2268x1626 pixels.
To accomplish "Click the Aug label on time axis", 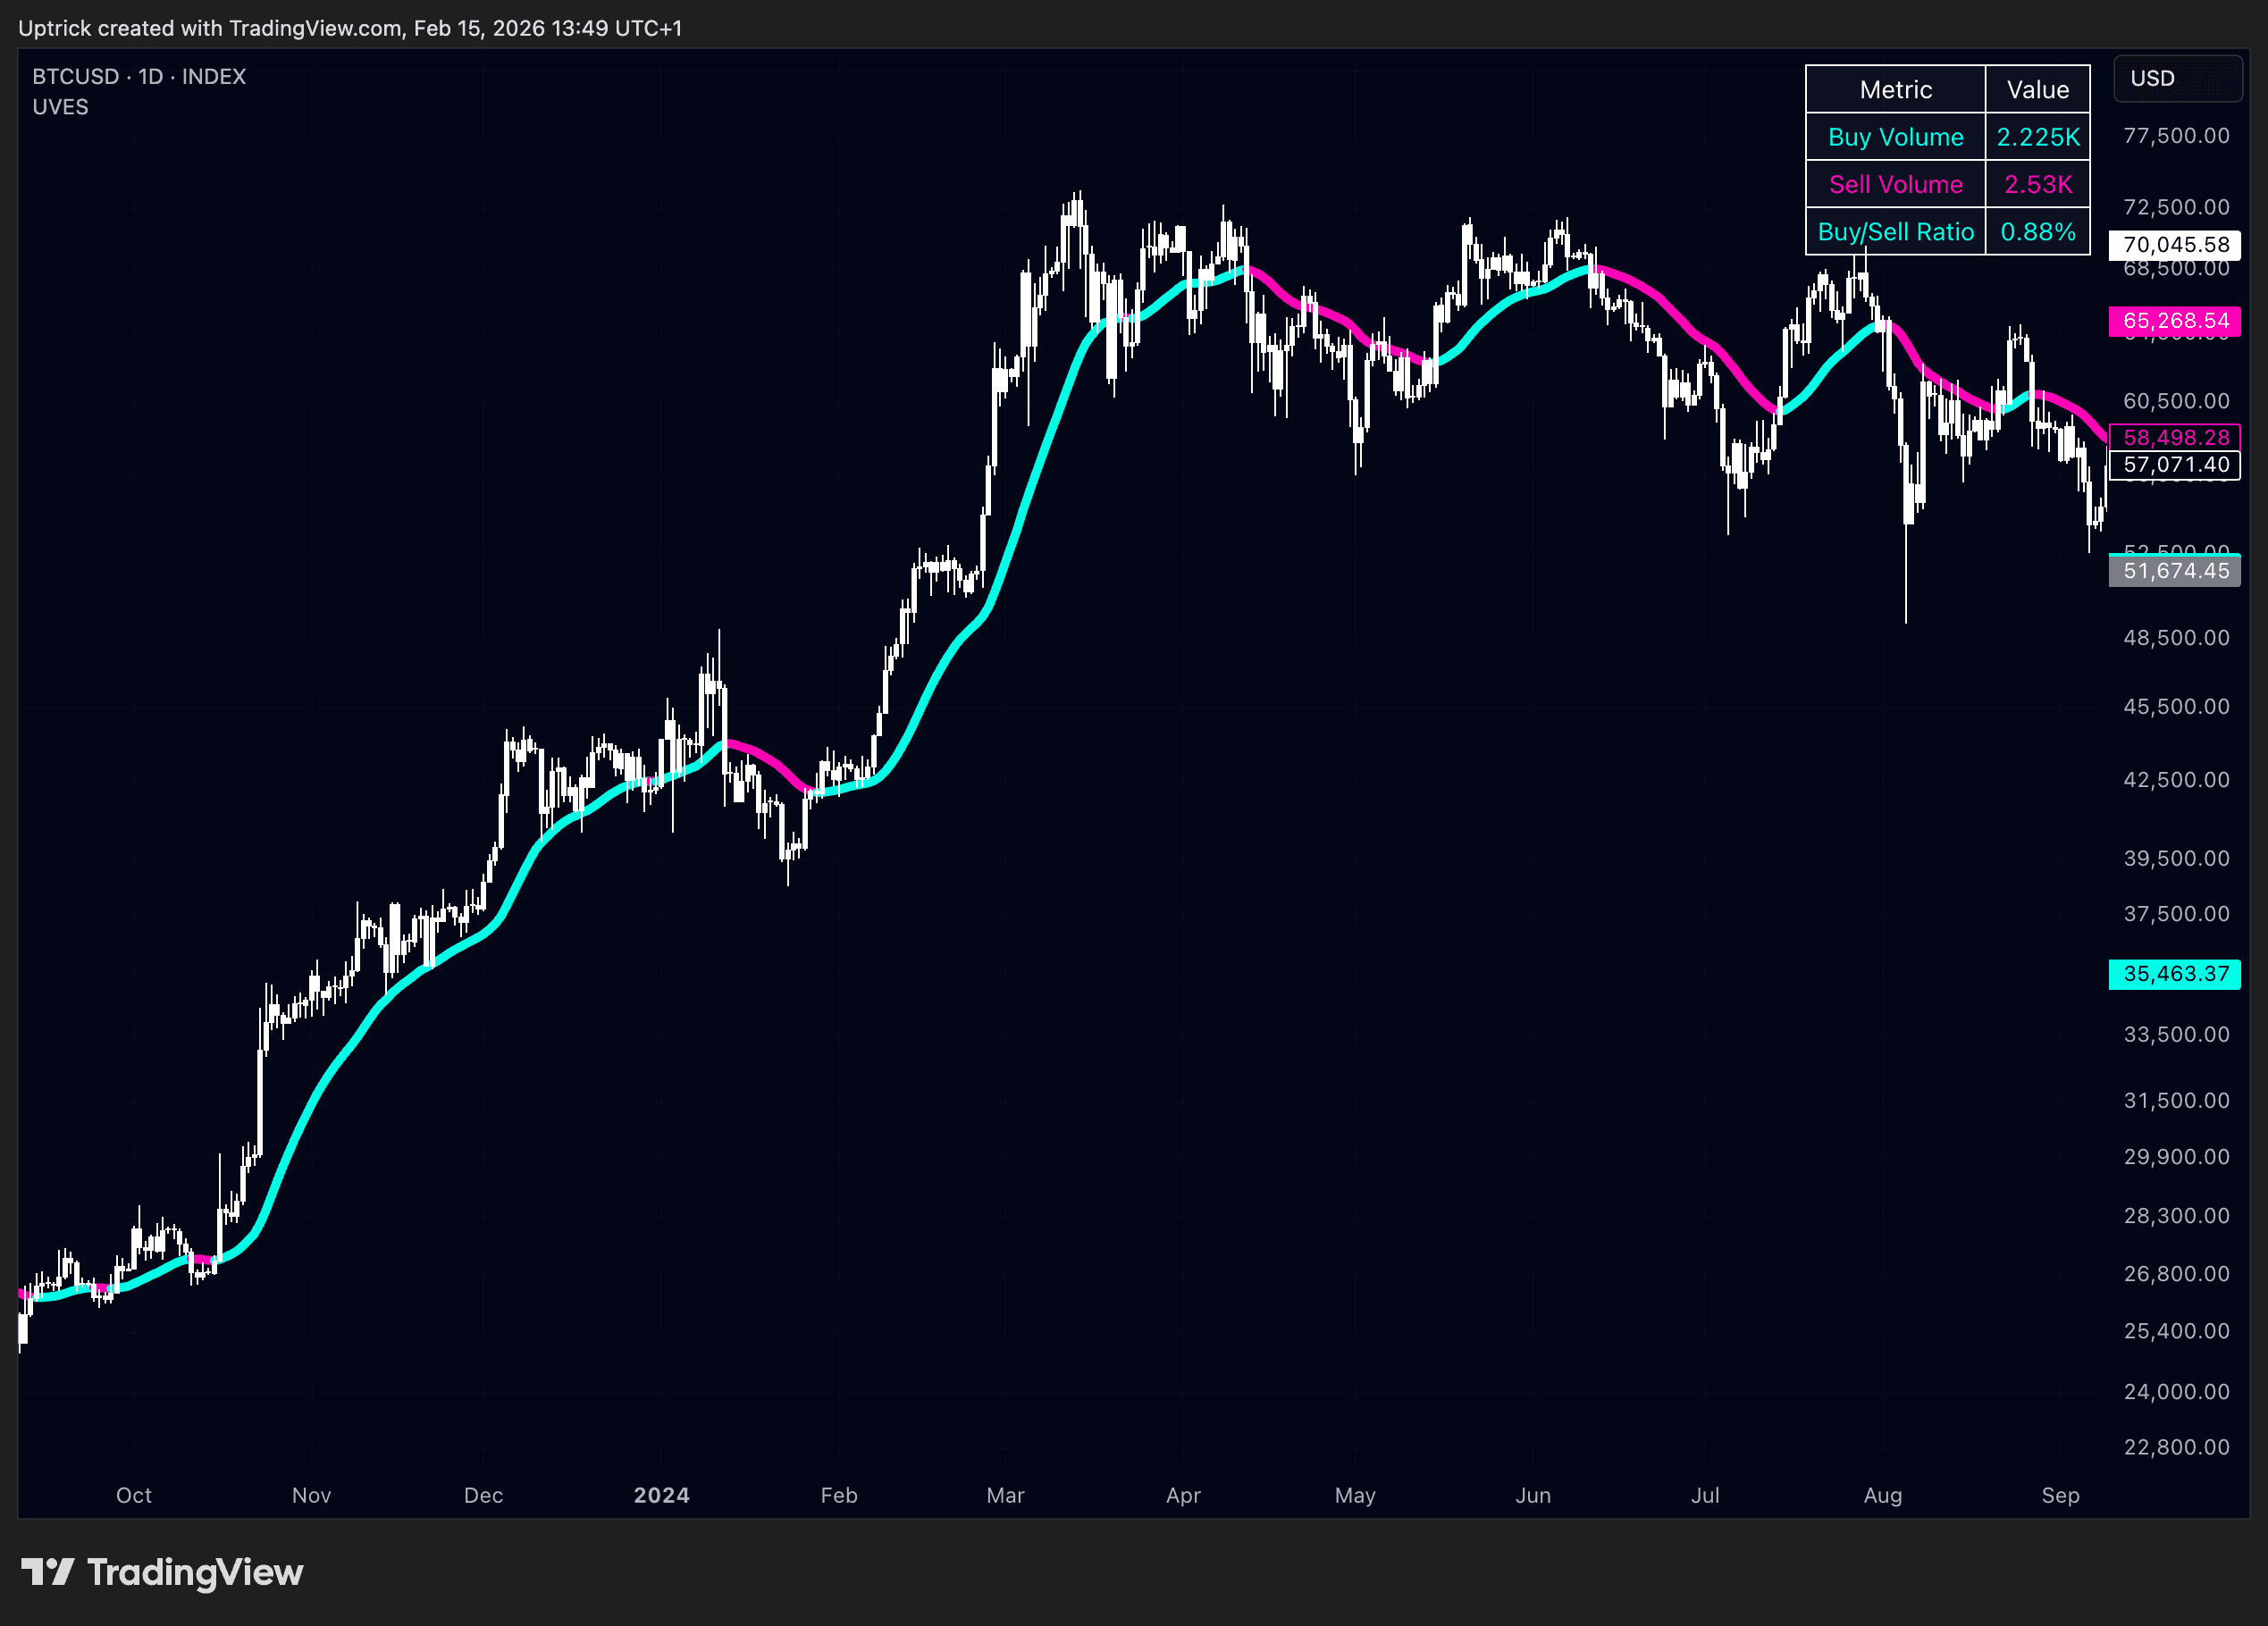I will [x=1882, y=1495].
